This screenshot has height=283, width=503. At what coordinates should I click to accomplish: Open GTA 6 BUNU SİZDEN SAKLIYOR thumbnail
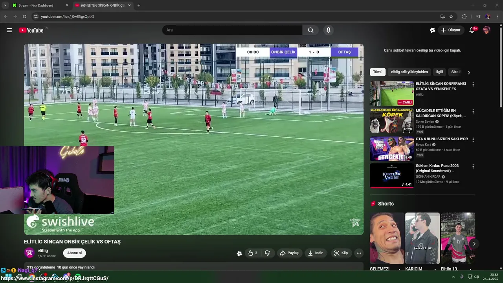click(x=392, y=149)
